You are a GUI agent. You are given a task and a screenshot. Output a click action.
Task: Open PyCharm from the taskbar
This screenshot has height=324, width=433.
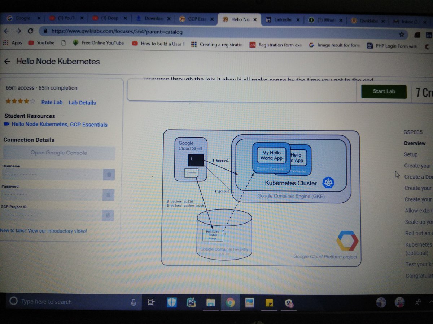click(x=191, y=302)
